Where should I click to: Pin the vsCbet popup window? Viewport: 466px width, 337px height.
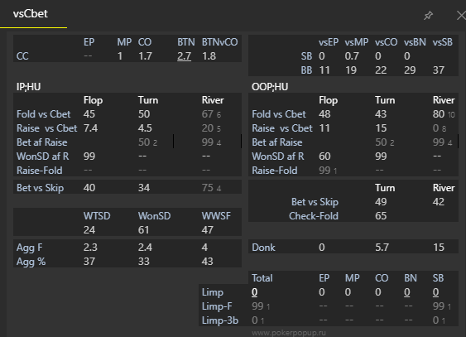[x=428, y=16]
